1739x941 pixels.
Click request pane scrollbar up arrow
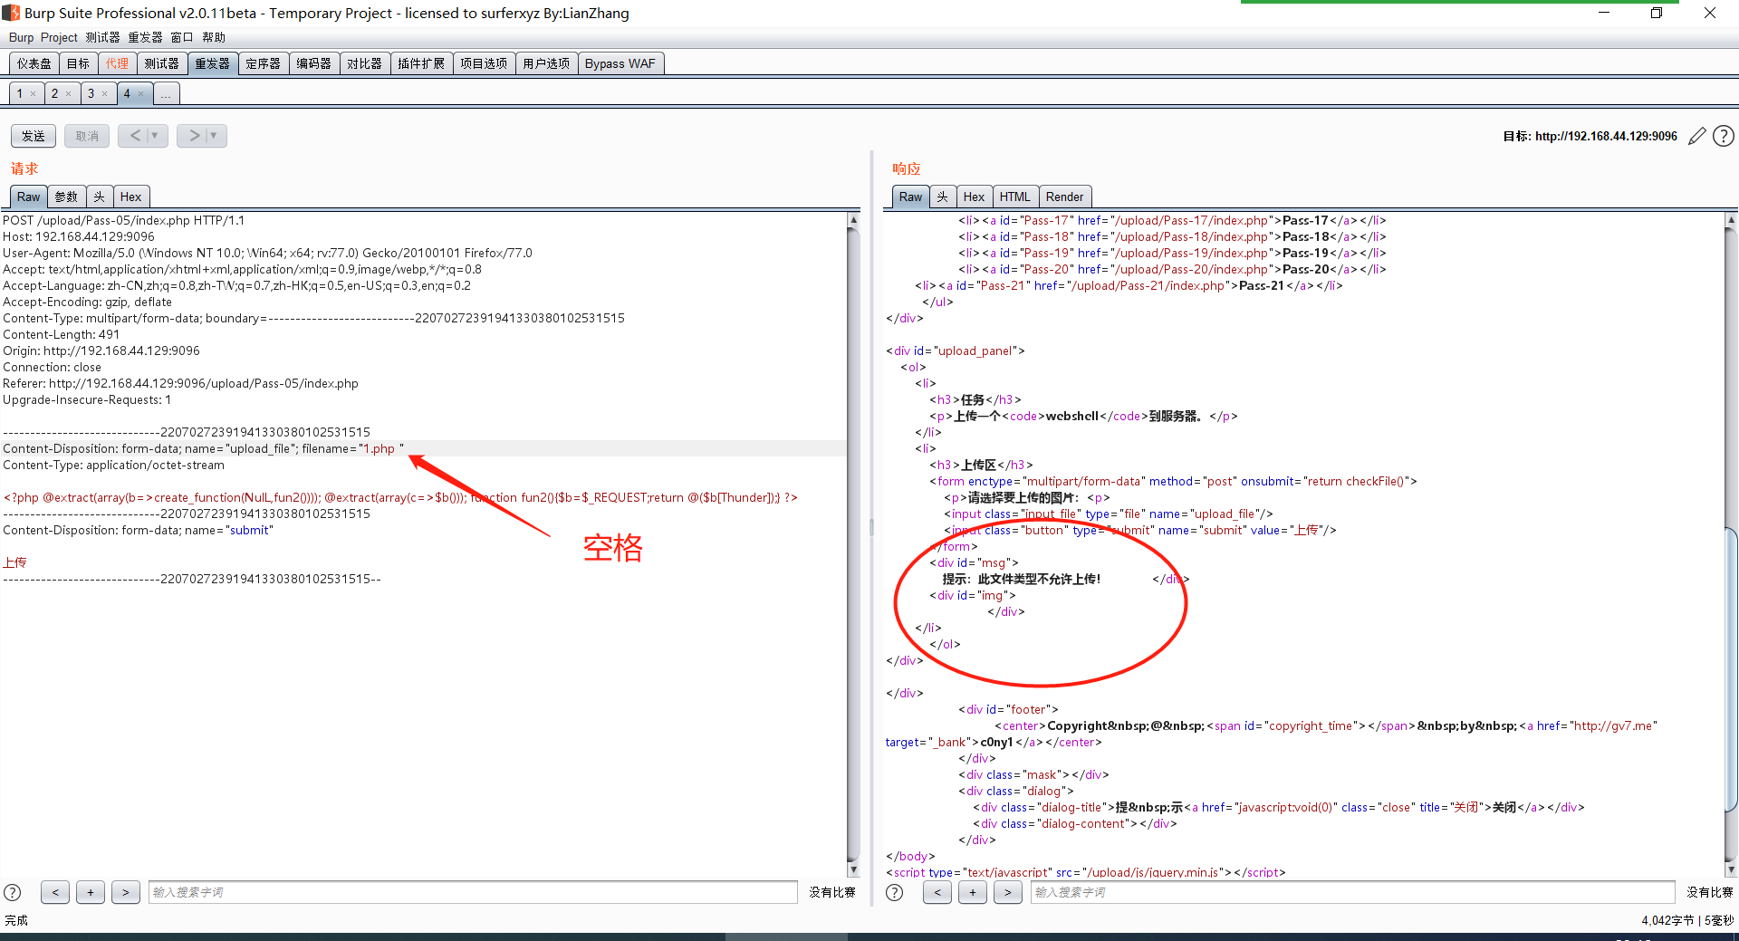pos(853,220)
